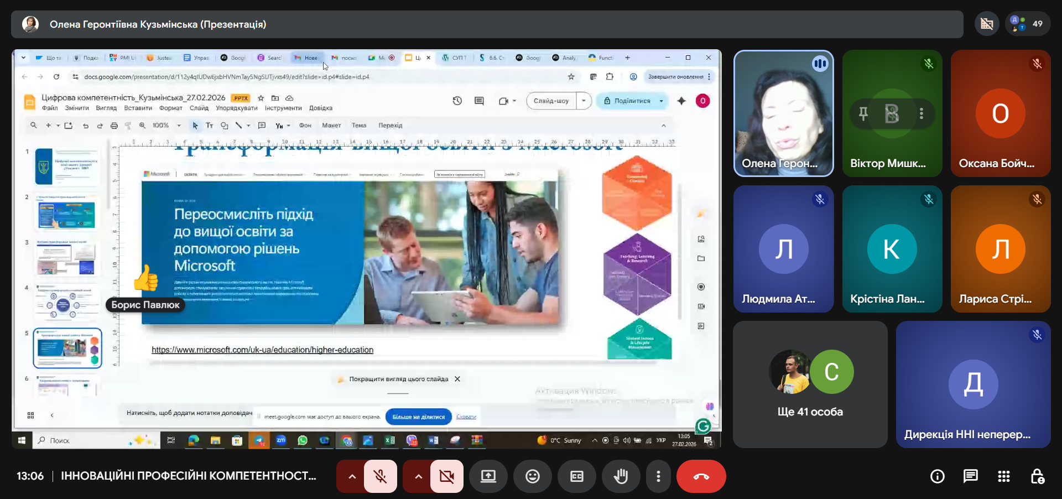1062x499 pixels.
Task: Open Zoom from Windows taskbar
Action: click(281, 440)
